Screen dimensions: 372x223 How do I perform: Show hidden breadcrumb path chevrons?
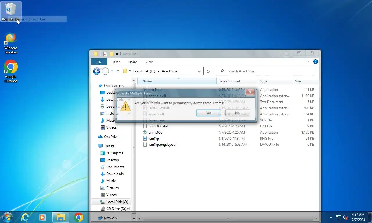pos(130,71)
